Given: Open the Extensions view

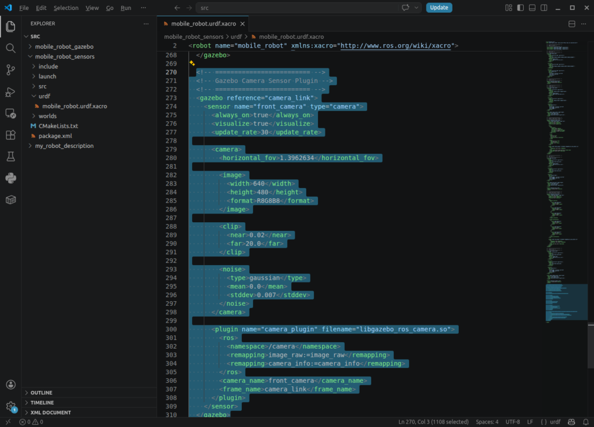Looking at the screenshot, I should 10,135.
